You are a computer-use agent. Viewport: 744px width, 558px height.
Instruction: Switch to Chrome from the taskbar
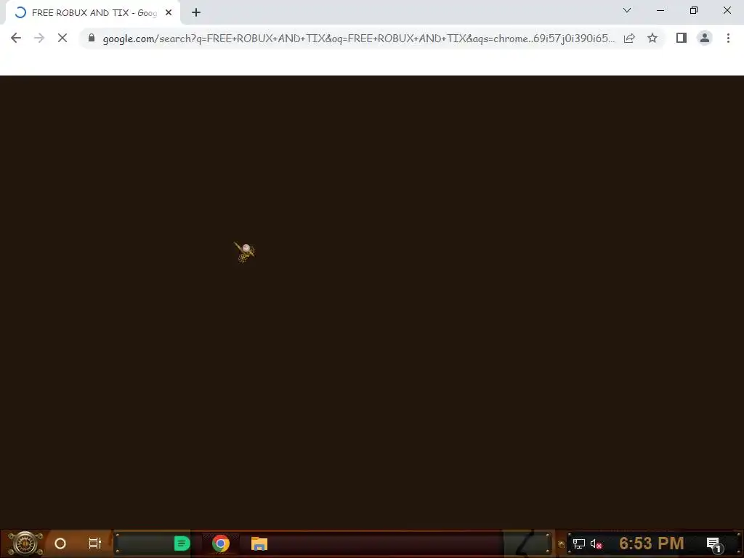coord(221,543)
